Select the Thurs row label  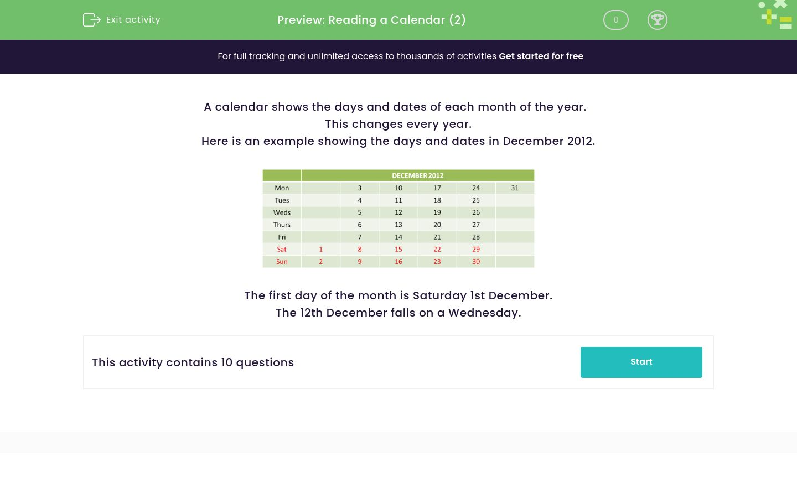click(282, 225)
